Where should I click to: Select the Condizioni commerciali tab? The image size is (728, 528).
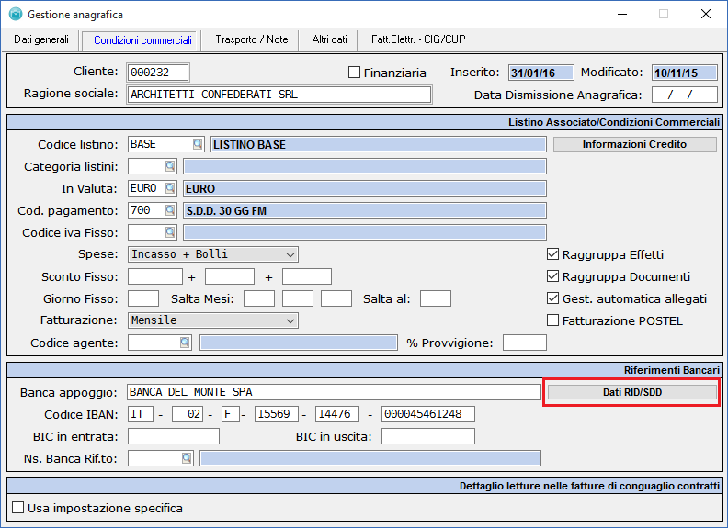pos(142,40)
